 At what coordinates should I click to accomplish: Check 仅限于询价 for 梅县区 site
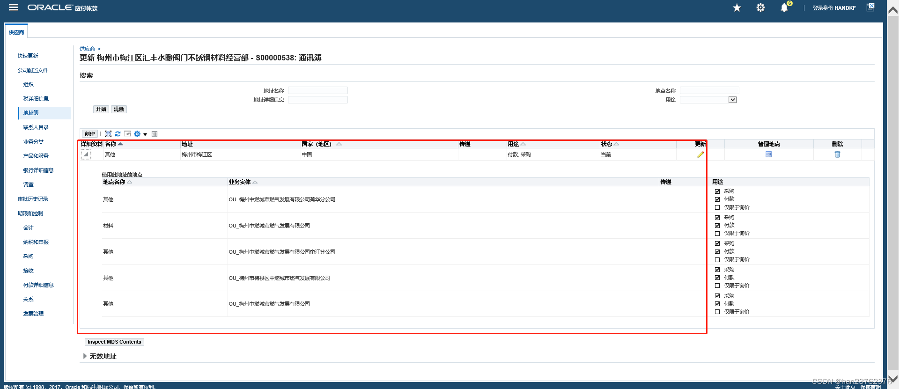[x=717, y=286]
